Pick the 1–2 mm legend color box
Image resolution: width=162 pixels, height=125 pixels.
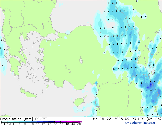pos(16,122)
